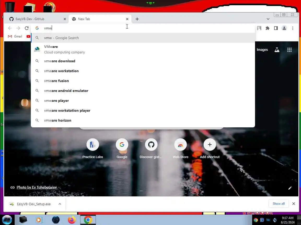Screen dimensions: 301x225
Task: Pick the 'vmware download' suggestion
Action: tap(143, 61)
